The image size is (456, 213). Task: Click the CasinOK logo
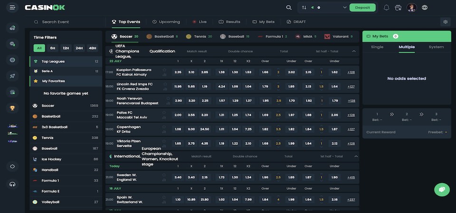(x=45, y=8)
